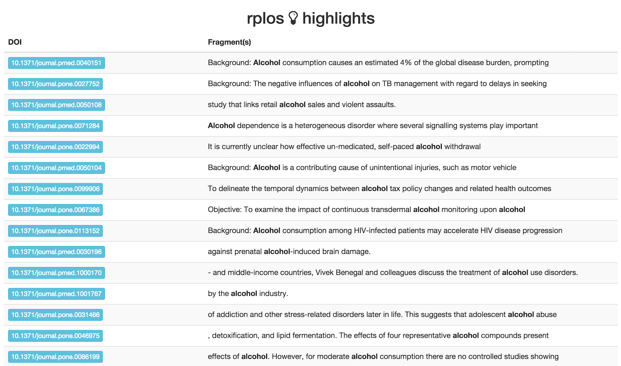This screenshot has height=366, width=621.
Task: Follow the 10.1371/journal.pmed.0050108 DOI badge
Action: click(56, 105)
